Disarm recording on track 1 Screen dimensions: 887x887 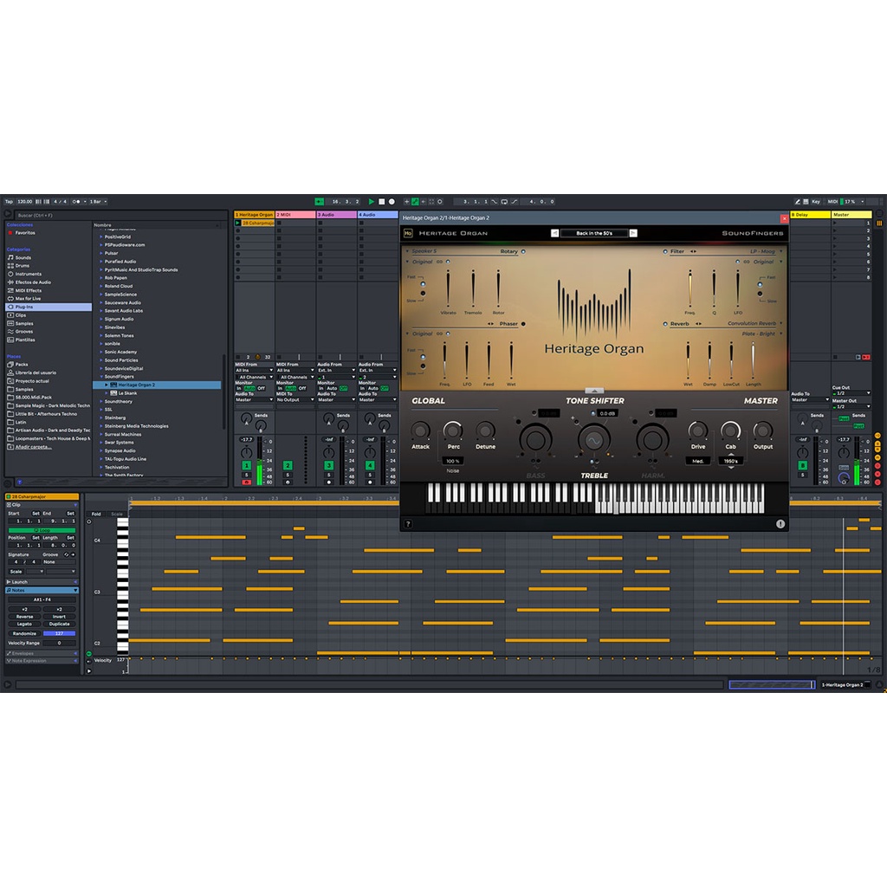246,482
